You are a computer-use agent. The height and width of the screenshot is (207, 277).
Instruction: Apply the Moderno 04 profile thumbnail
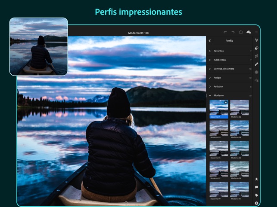tap(240, 128)
